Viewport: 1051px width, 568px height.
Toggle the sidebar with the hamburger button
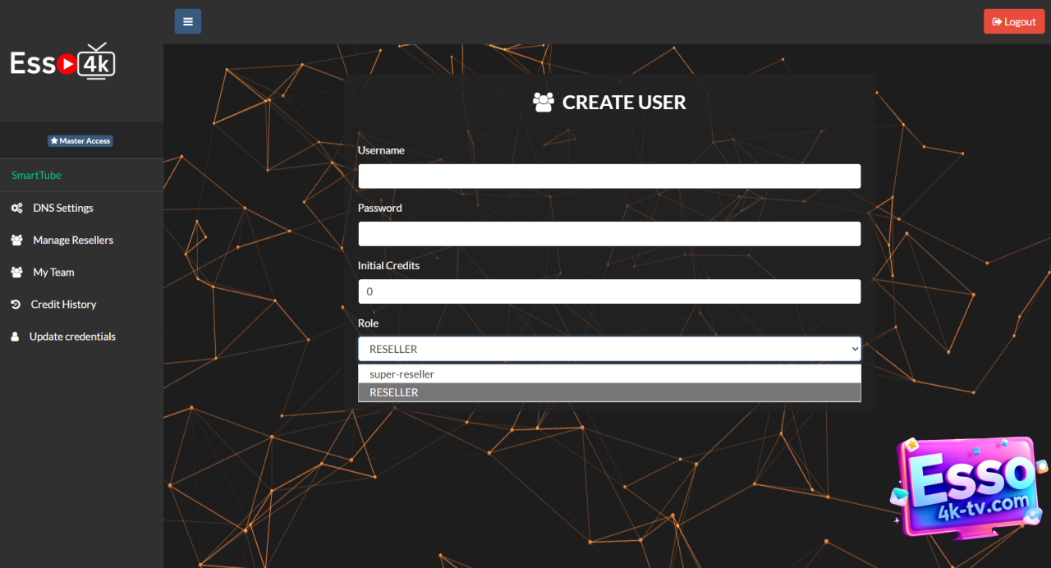tap(187, 21)
